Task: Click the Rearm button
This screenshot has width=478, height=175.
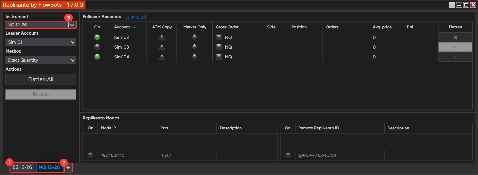Action: coord(41,95)
